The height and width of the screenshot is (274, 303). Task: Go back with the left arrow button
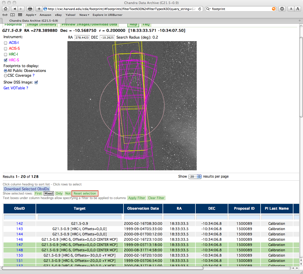tap(14, 9)
